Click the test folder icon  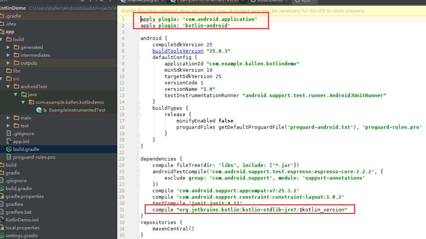(x=16, y=125)
